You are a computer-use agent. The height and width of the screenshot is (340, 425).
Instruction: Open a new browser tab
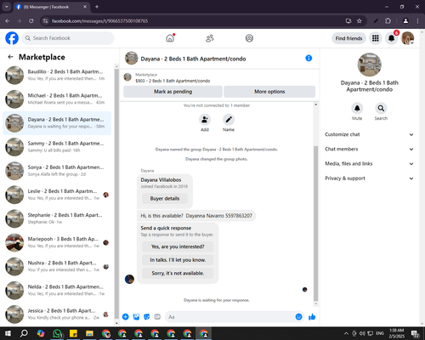(97, 7)
